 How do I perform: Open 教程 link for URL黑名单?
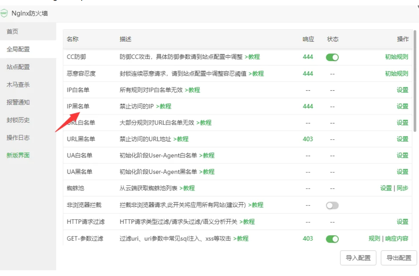point(181,139)
